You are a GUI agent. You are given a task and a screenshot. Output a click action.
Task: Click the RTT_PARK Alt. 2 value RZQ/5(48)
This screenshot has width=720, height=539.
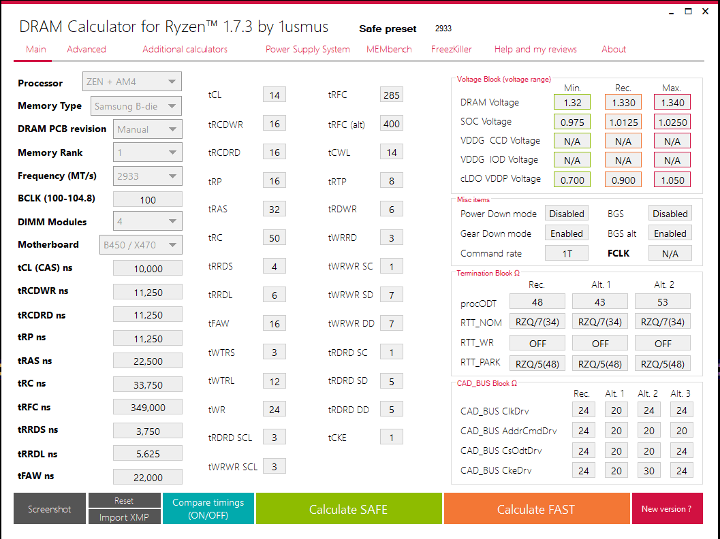pyautogui.click(x=663, y=363)
